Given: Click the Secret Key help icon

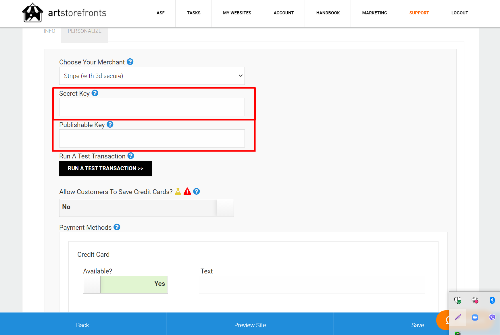Looking at the screenshot, I should pos(95,93).
